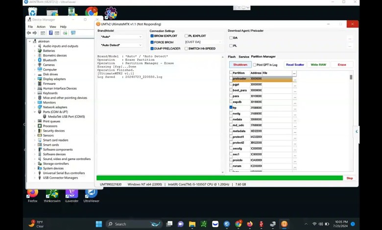Switch to the Flash tab
The width and height of the screenshot is (382, 230).
pos(232,57)
